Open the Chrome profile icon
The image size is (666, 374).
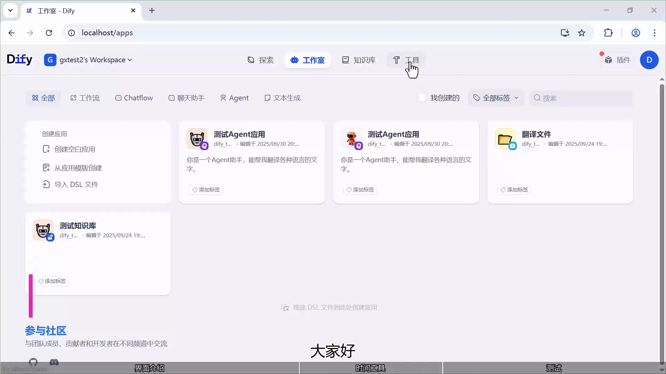(635, 33)
